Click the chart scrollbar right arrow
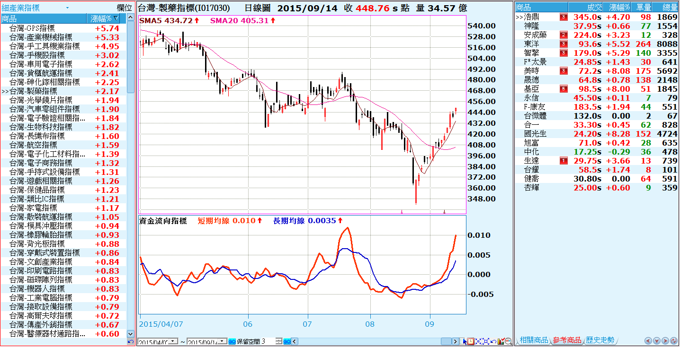Screen dimensions: 680x347 (x=456, y=341)
